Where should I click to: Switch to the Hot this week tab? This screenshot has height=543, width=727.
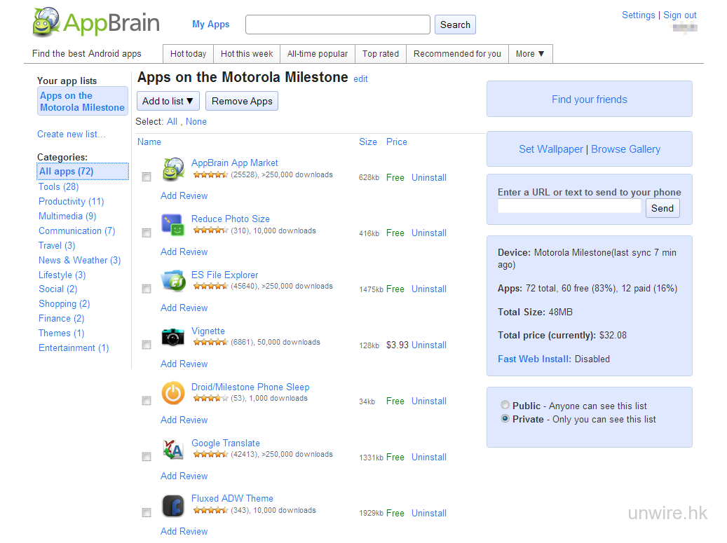click(247, 54)
